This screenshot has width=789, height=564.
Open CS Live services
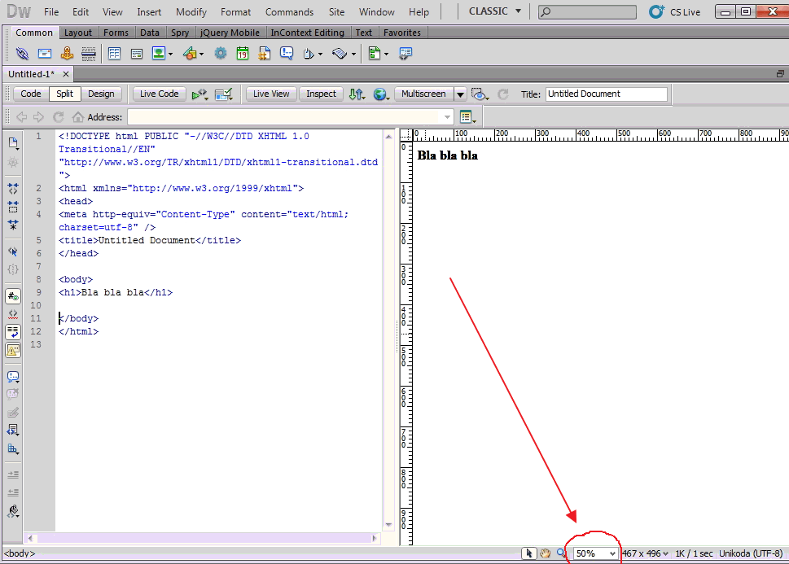(675, 11)
